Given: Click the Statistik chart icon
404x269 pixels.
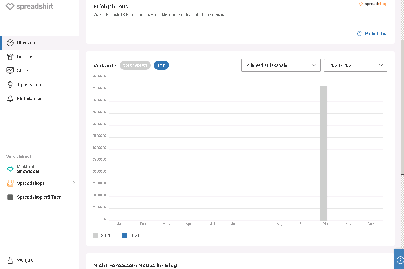Looking at the screenshot, I should coord(10,71).
